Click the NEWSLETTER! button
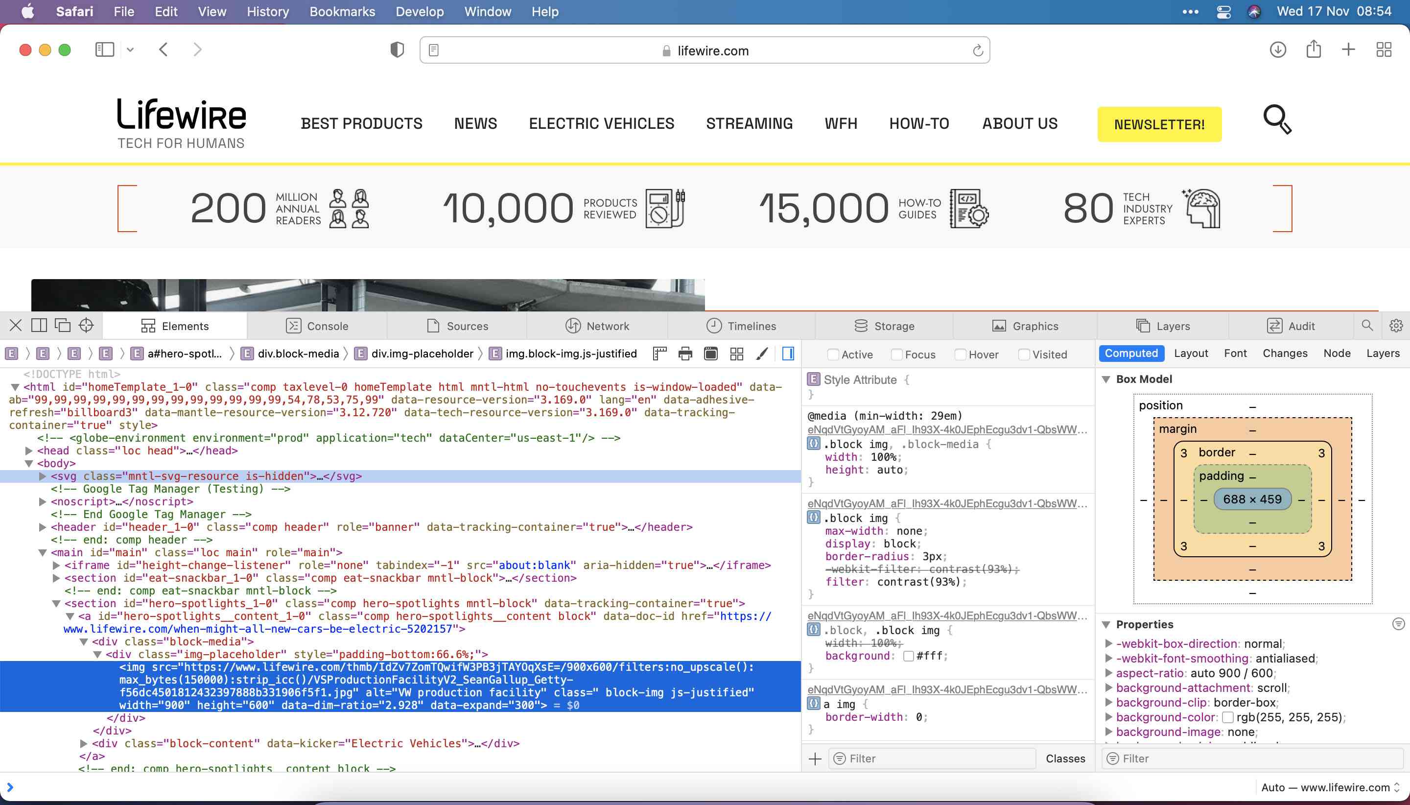The image size is (1410, 805). click(1159, 124)
